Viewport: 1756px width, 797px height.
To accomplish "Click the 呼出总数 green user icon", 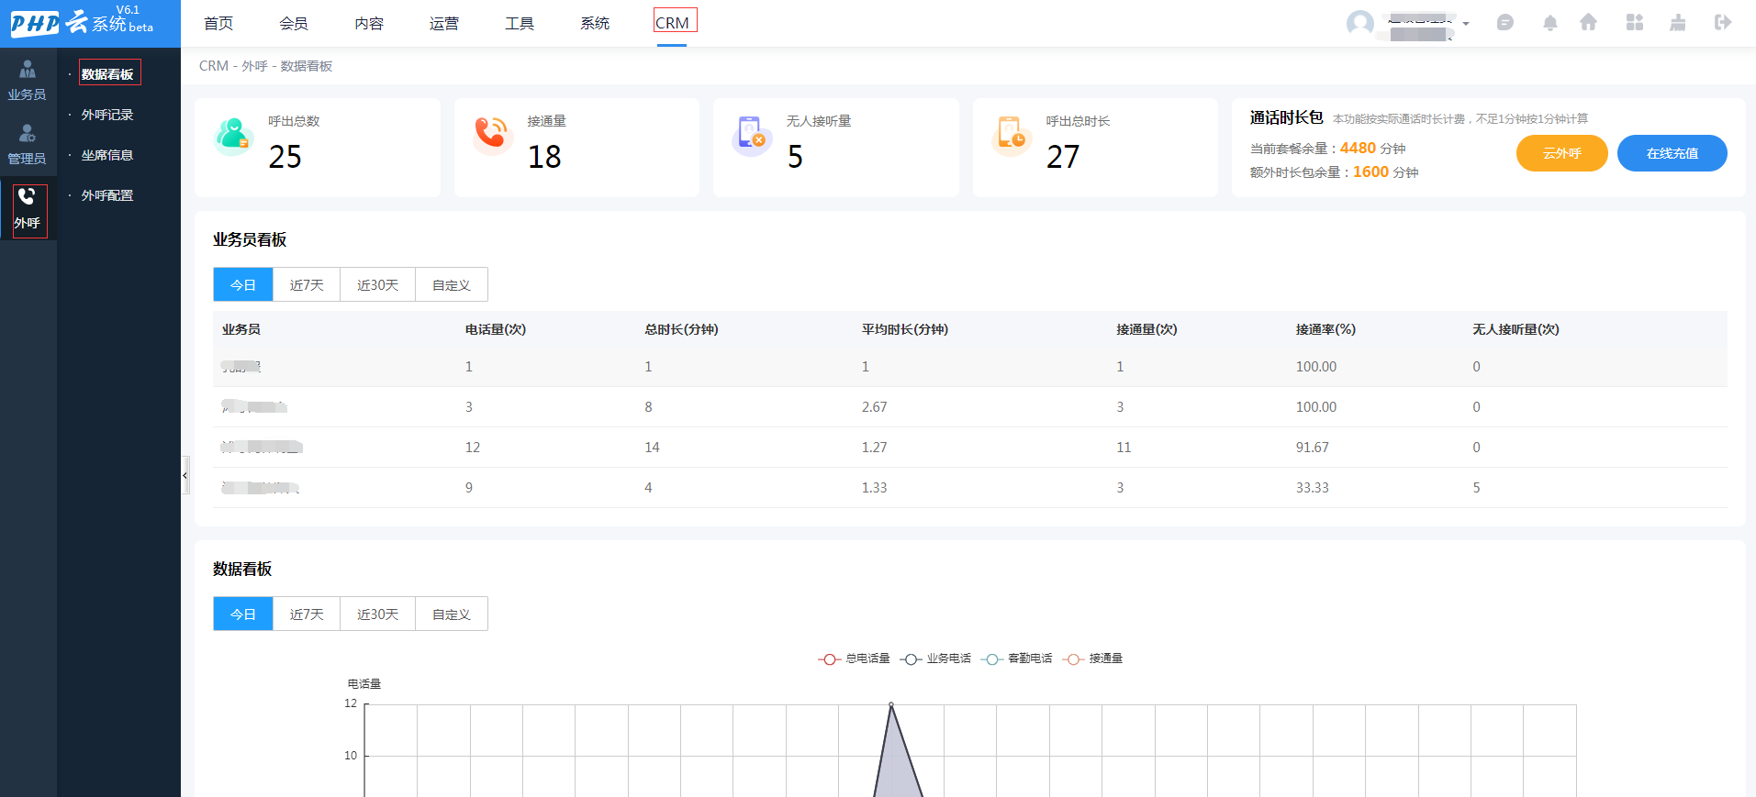I will point(233,136).
